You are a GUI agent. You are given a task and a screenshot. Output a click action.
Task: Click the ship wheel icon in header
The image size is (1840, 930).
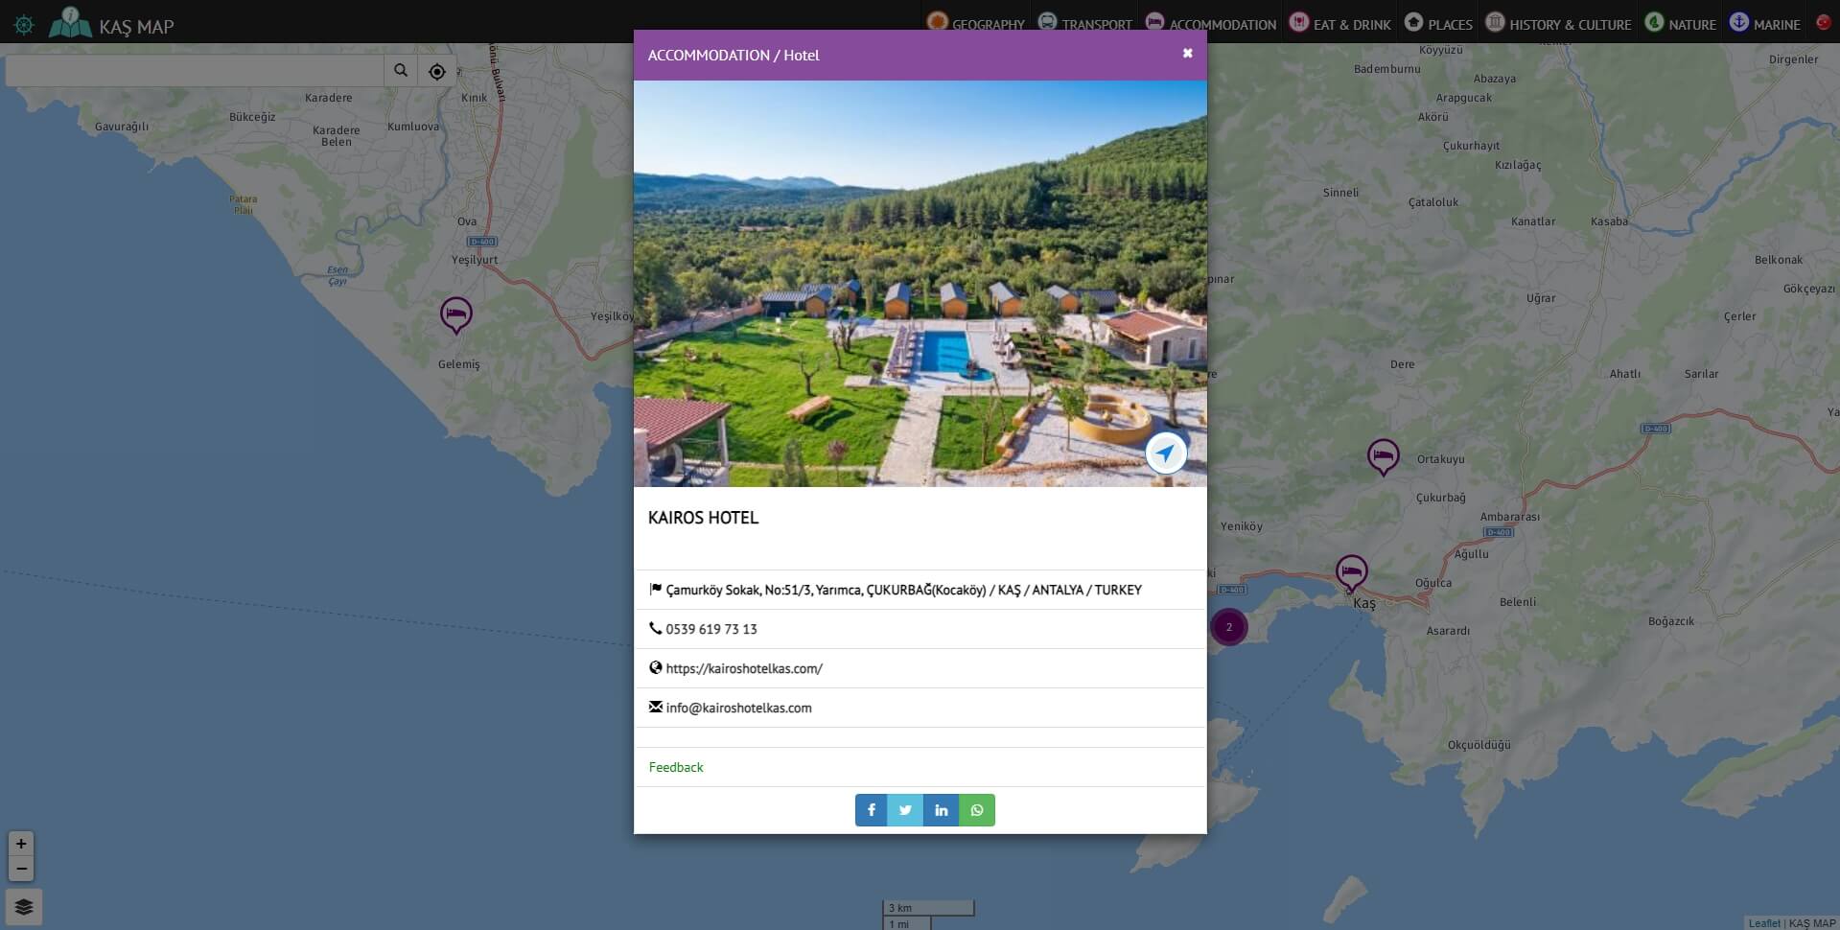pos(24,25)
